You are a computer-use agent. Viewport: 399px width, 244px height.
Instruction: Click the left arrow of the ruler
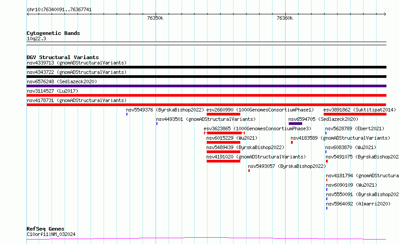click(x=28, y=14)
